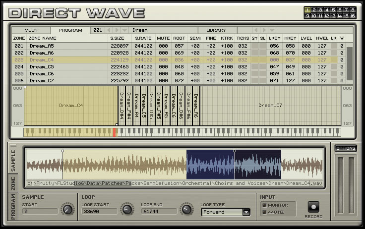This screenshot has width=365, height=229.
Task: Click the Dream_A6 zone strip in keymap
Action: pos(196,106)
